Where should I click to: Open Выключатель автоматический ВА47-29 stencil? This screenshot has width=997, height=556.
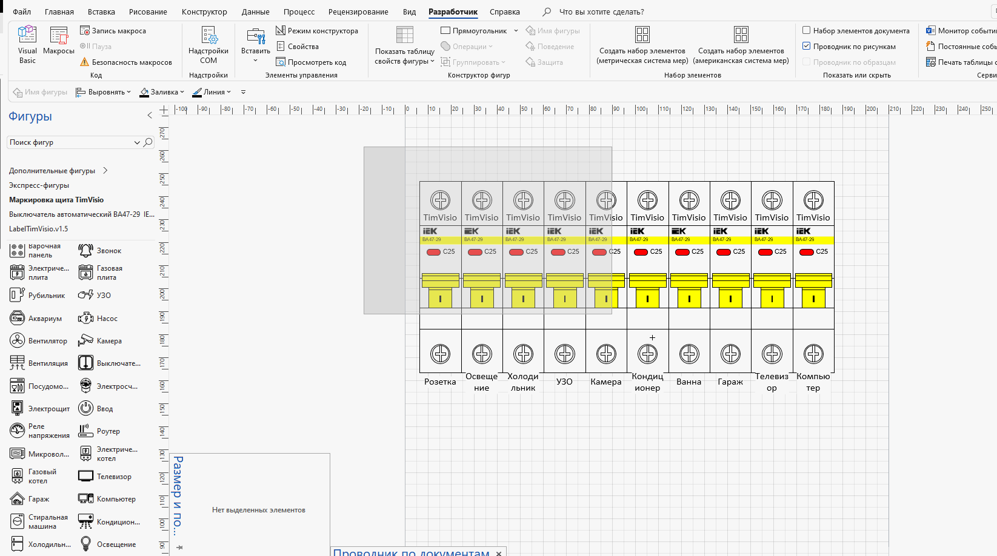(x=82, y=214)
